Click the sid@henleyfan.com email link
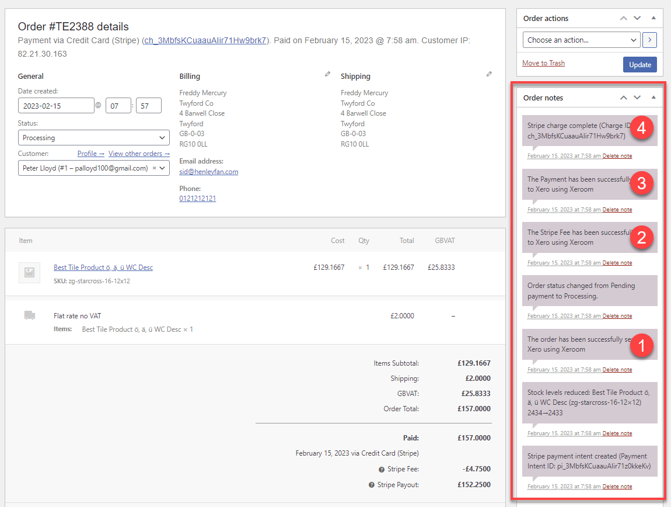The image size is (671, 507). coord(209,171)
